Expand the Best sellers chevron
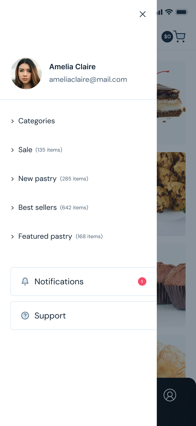 point(13,207)
